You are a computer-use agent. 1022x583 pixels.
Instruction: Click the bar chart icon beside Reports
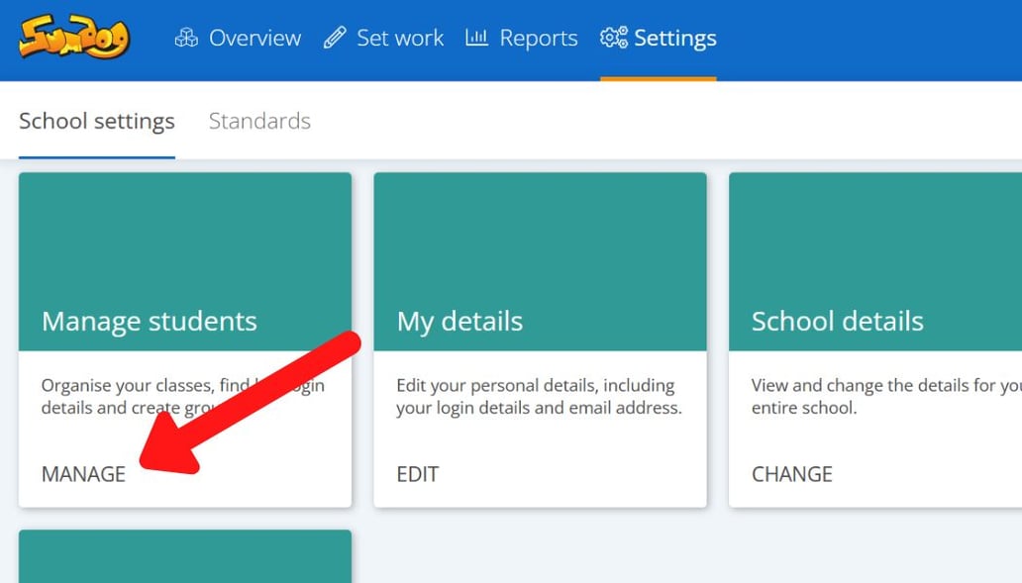coord(477,38)
